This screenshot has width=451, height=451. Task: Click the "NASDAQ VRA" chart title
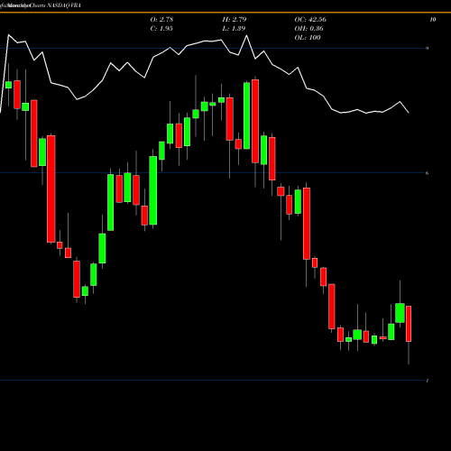click(64, 5)
